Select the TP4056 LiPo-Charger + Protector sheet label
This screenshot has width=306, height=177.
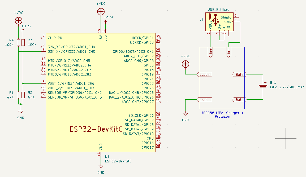click(x=223, y=115)
